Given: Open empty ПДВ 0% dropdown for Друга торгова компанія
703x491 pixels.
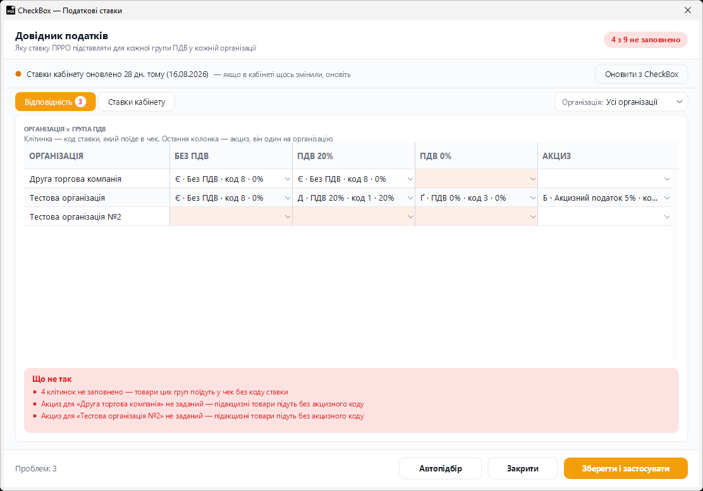Looking at the screenshot, I should (x=477, y=179).
